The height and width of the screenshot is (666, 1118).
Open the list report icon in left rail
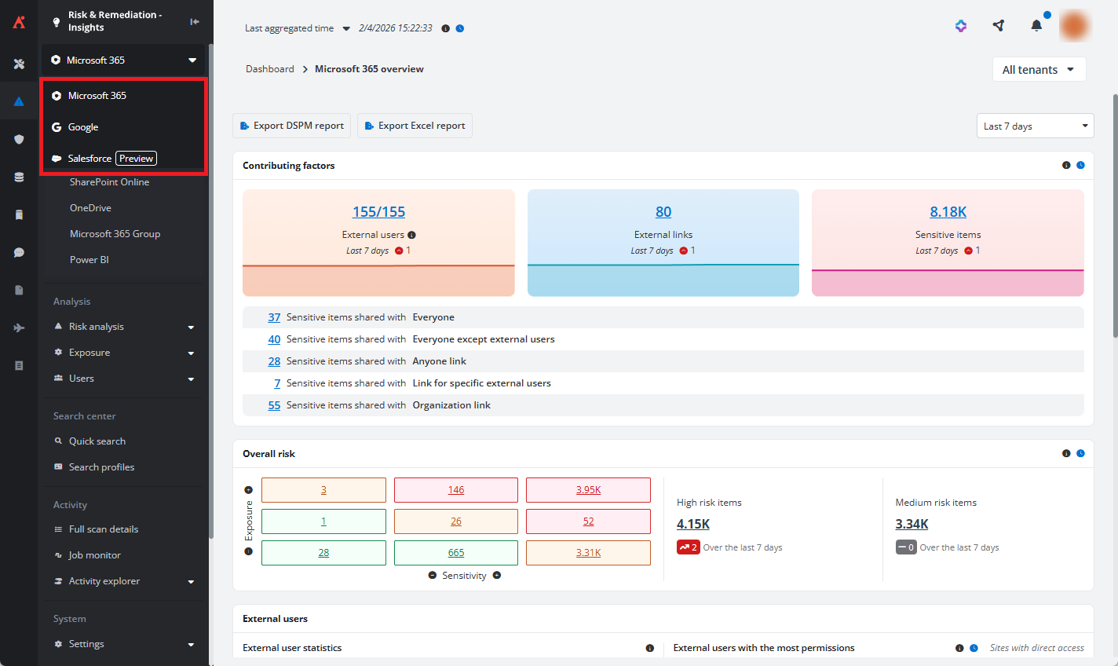[x=19, y=365]
